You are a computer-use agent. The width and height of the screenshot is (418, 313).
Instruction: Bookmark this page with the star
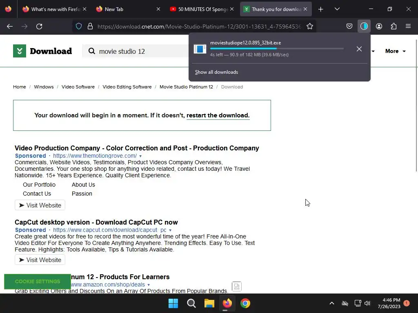[x=309, y=26]
